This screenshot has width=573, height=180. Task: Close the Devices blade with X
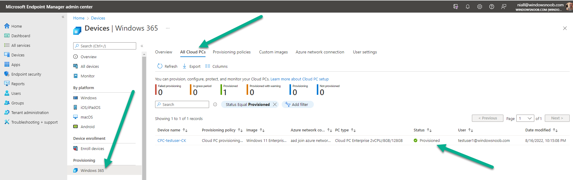point(565,28)
